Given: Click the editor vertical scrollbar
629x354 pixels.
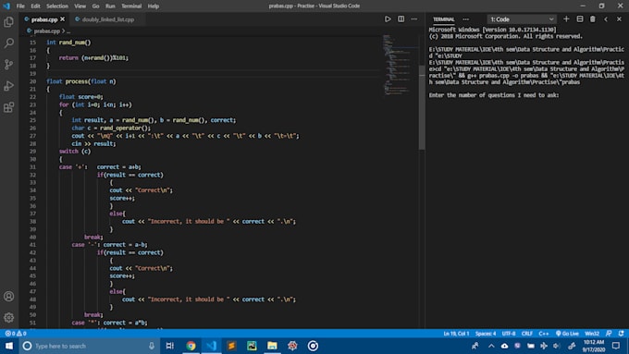Looking at the screenshot, I should coord(422,107).
